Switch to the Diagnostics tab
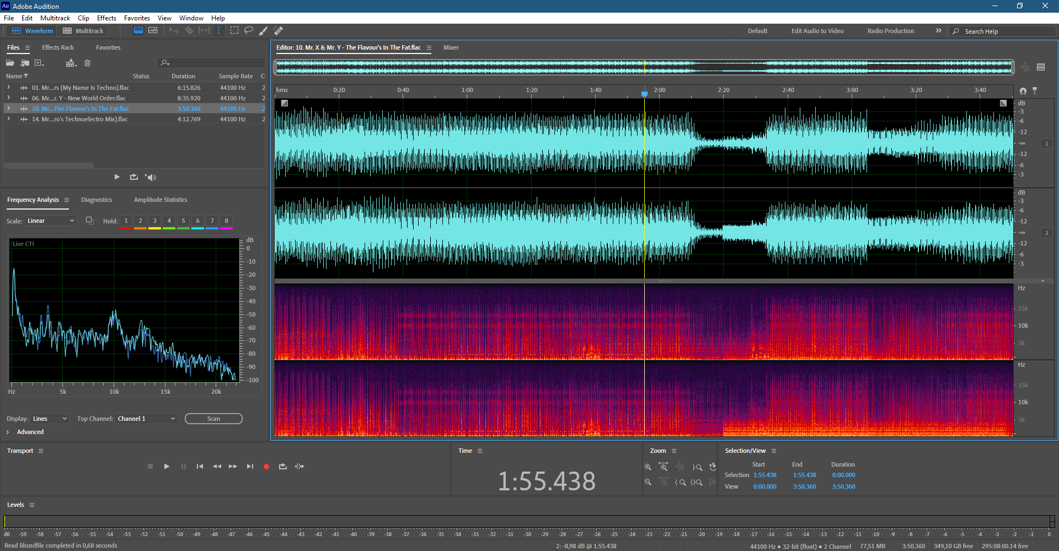This screenshot has height=551, width=1059. (97, 200)
